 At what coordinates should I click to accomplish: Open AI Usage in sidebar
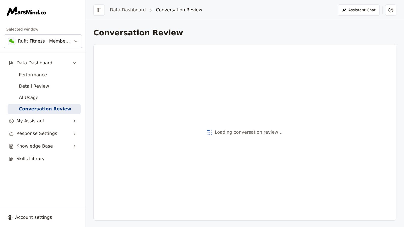coord(44,98)
